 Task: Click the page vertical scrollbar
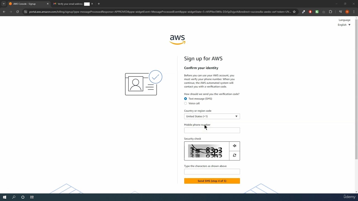coord(356,89)
